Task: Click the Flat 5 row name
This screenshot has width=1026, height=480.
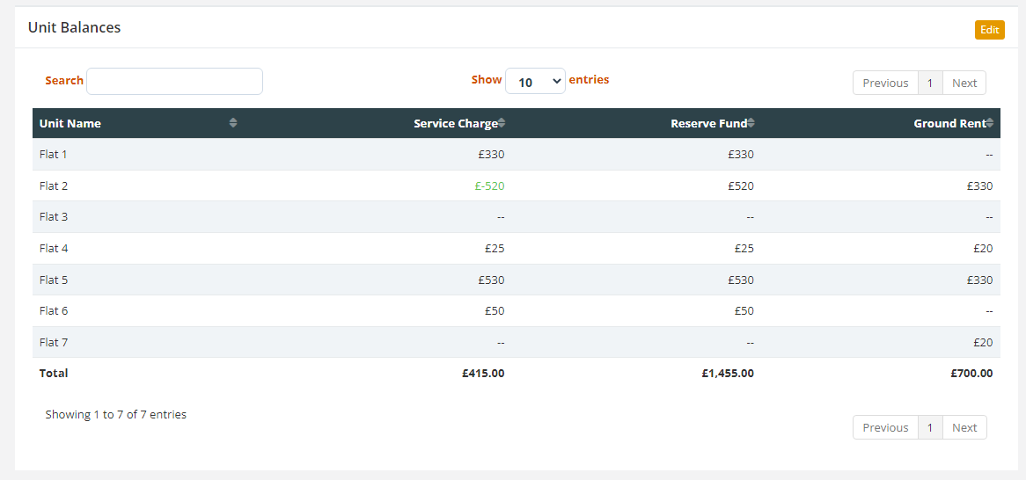Action: click(x=54, y=280)
